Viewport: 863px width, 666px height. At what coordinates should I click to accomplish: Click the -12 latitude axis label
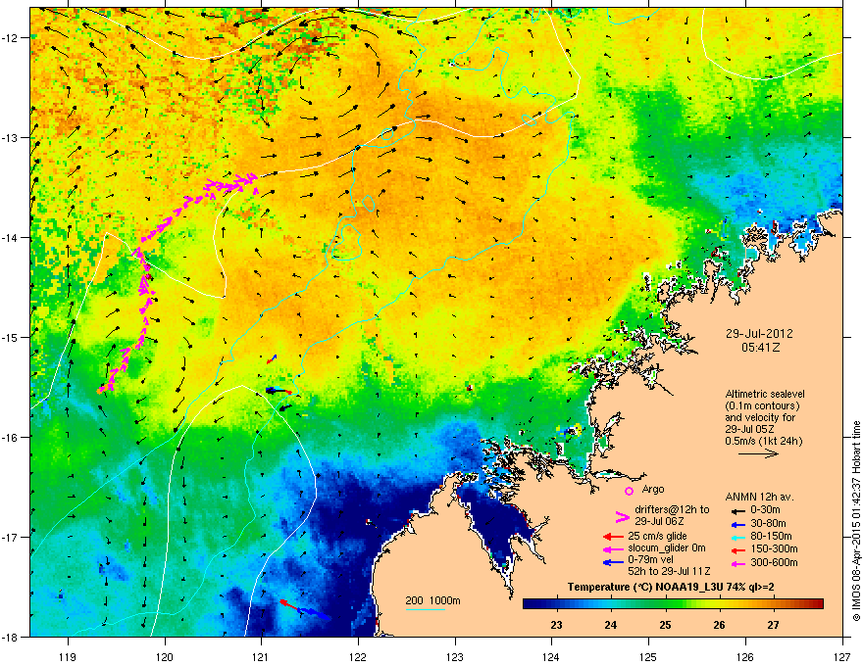(x=11, y=37)
